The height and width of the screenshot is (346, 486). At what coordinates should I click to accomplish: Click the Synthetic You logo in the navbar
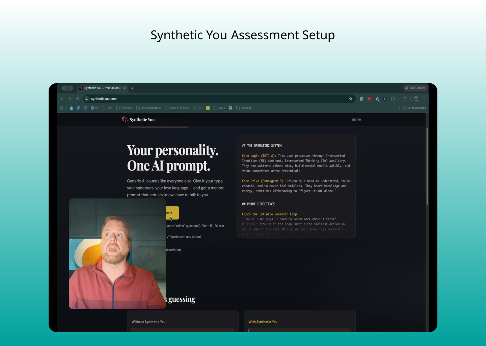[138, 120]
